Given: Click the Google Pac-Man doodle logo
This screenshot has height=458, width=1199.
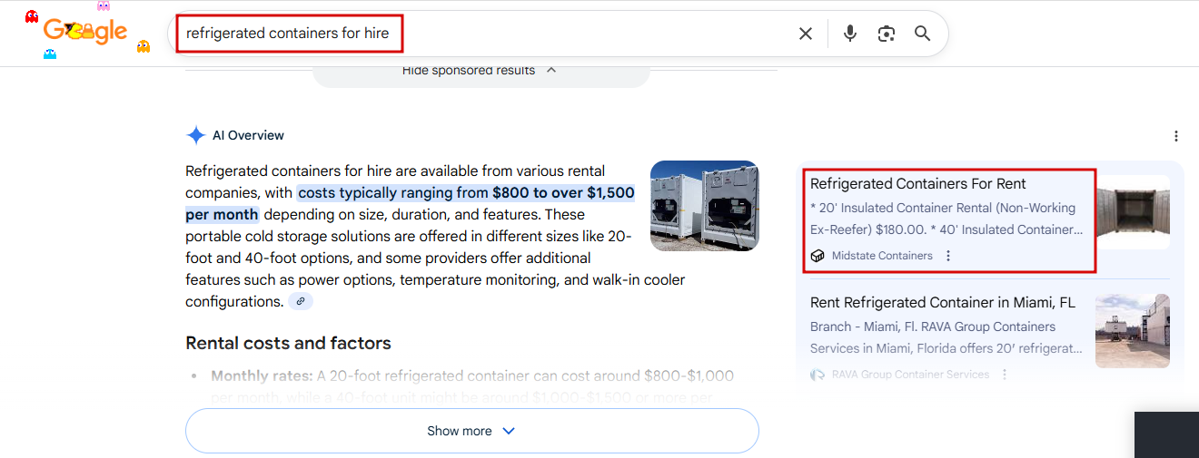Looking at the screenshot, I should [x=86, y=32].
